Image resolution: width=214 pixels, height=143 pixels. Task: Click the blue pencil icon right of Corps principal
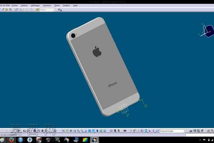(x=191, y=131)
